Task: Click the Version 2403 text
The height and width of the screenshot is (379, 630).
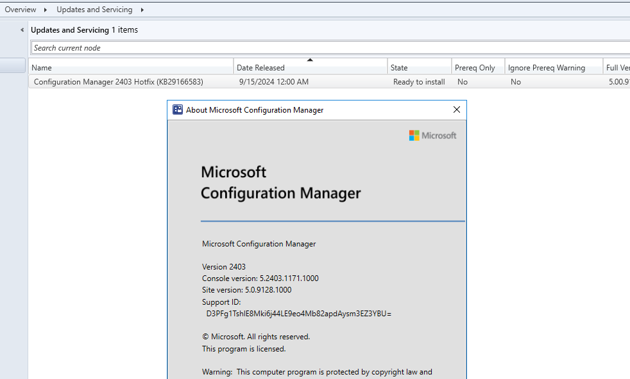Action: click(x=224, y=267)
